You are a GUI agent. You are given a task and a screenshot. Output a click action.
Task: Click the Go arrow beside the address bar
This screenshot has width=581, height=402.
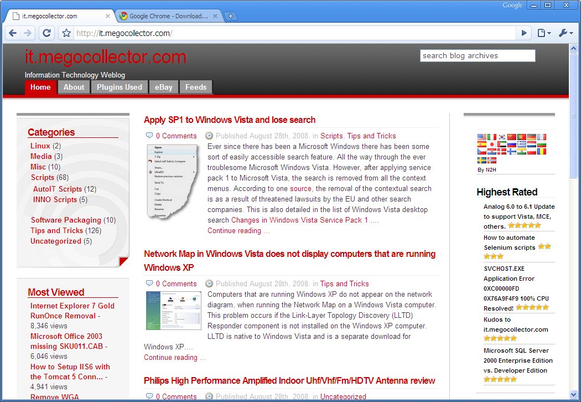pos(524,33)
